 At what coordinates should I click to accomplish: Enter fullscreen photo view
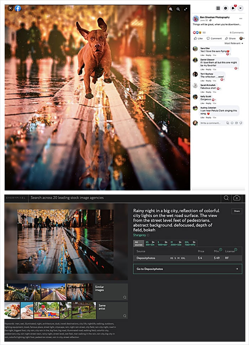tap(186, 9)
